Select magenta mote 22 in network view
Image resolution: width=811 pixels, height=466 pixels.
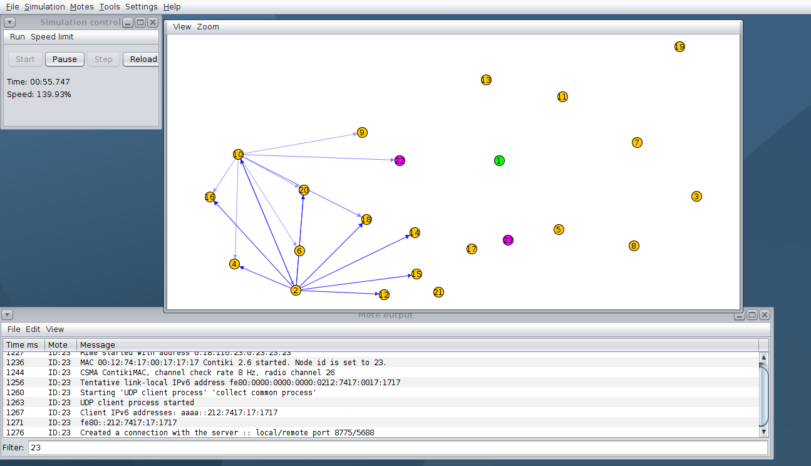click(400, 161)
